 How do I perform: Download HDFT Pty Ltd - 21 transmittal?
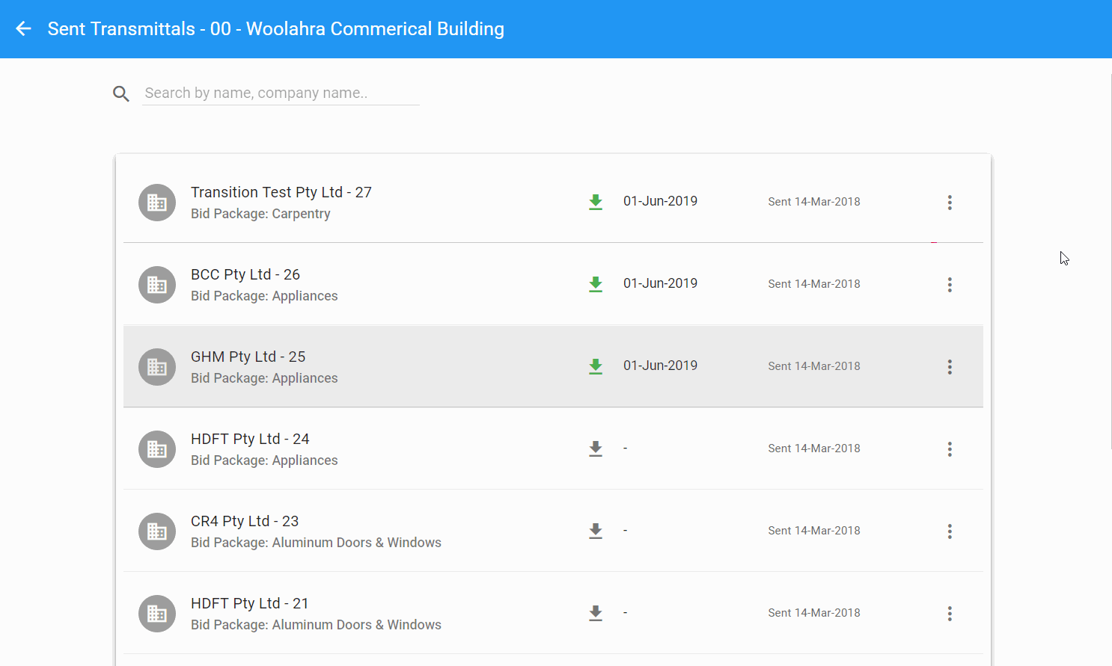pos(596,613)
